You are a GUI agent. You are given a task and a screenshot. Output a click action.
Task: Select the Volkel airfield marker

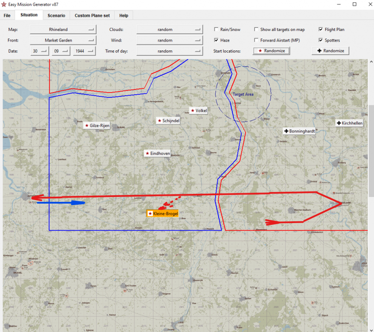pos(198,111)
